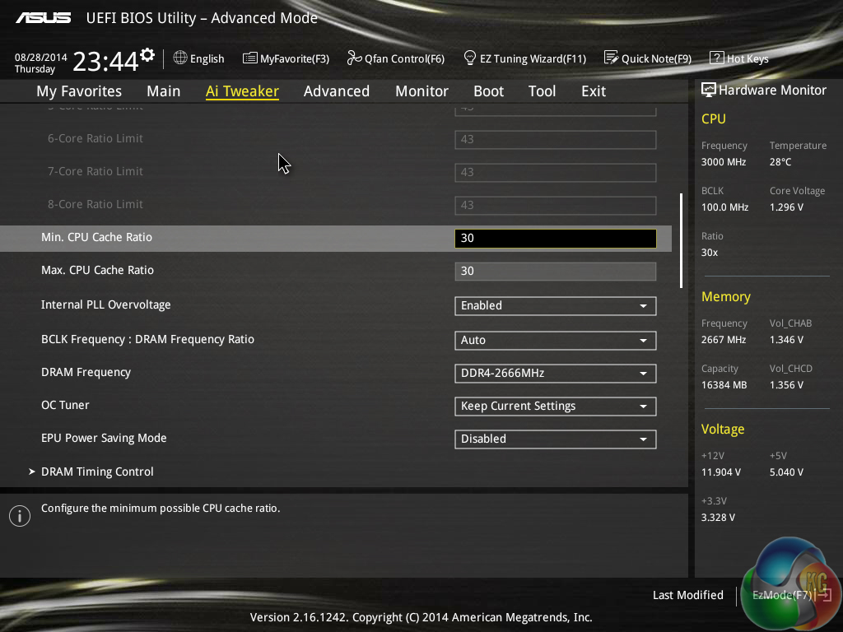Image resolution: width=843 pixels, height=632 pixels.
Task: Click the Memory frequency value 2667 MHz
Action: tap(724, 340)
